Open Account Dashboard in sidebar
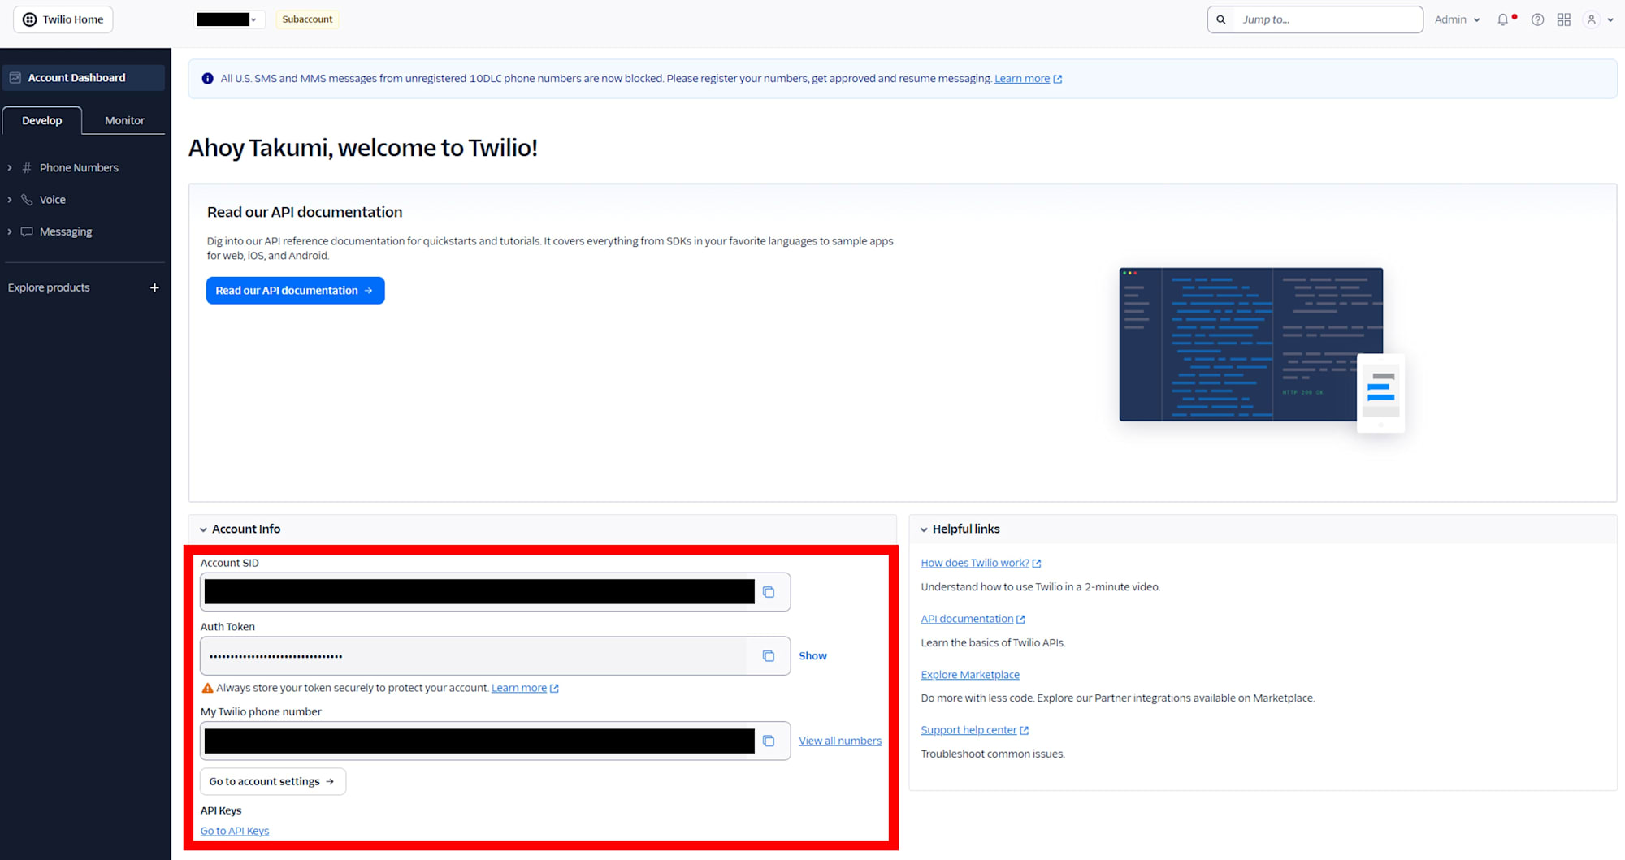 tap(83, 78)
